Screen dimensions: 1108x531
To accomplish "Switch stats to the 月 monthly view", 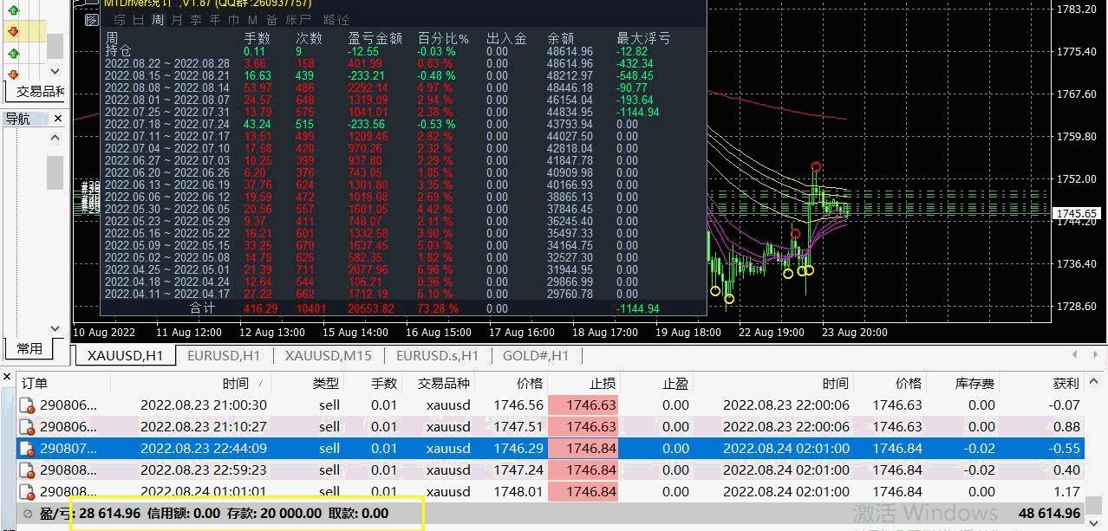I will coord(176,19).
